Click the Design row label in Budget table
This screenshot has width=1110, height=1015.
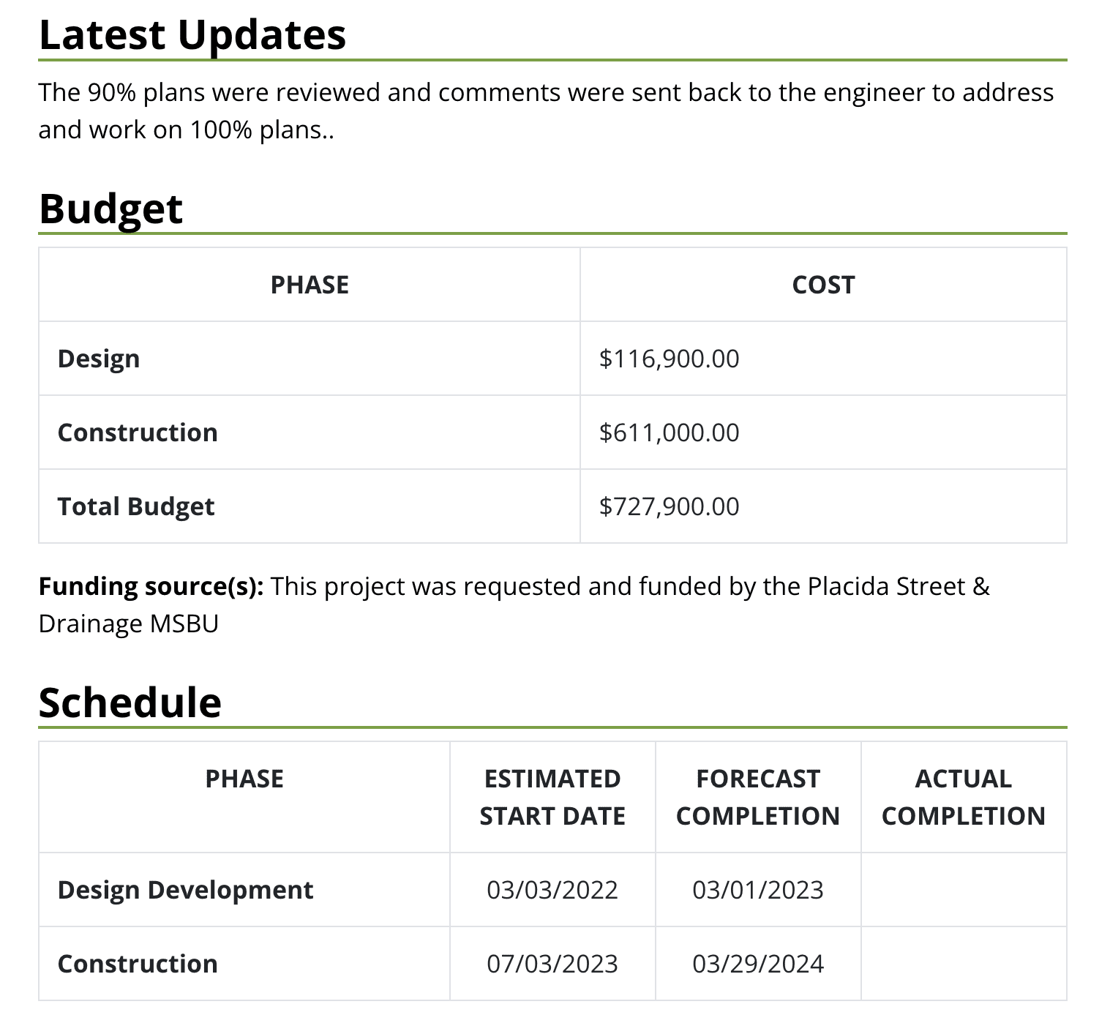(x=99, y=359)
